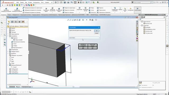
Task: Launch the Configurator tool
Action: click(x=130, y=9)
